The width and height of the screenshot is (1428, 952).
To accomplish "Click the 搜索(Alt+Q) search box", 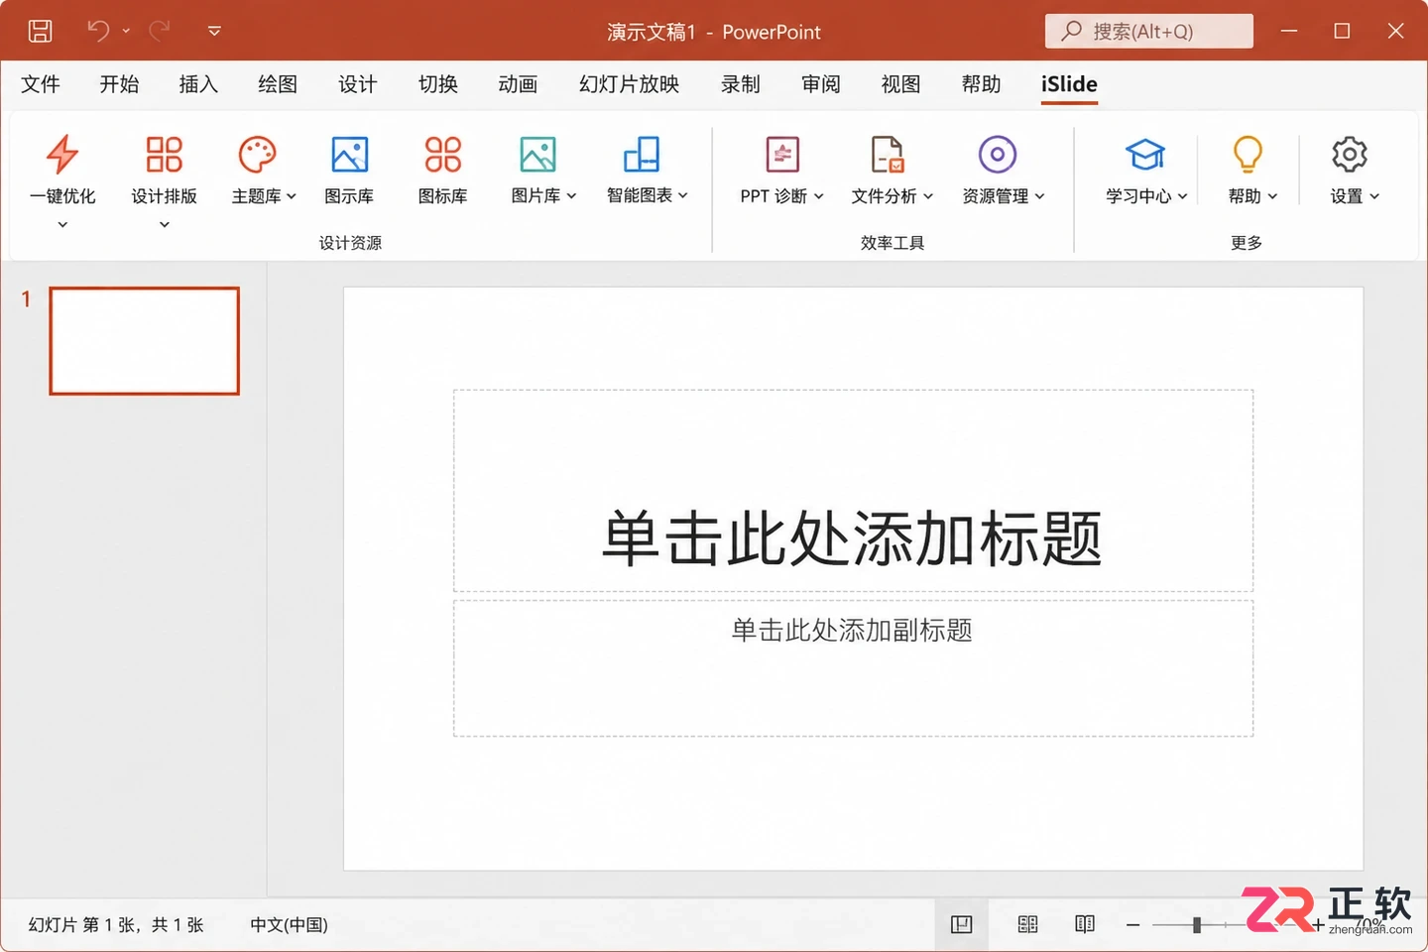I will tap(1149, 31).
